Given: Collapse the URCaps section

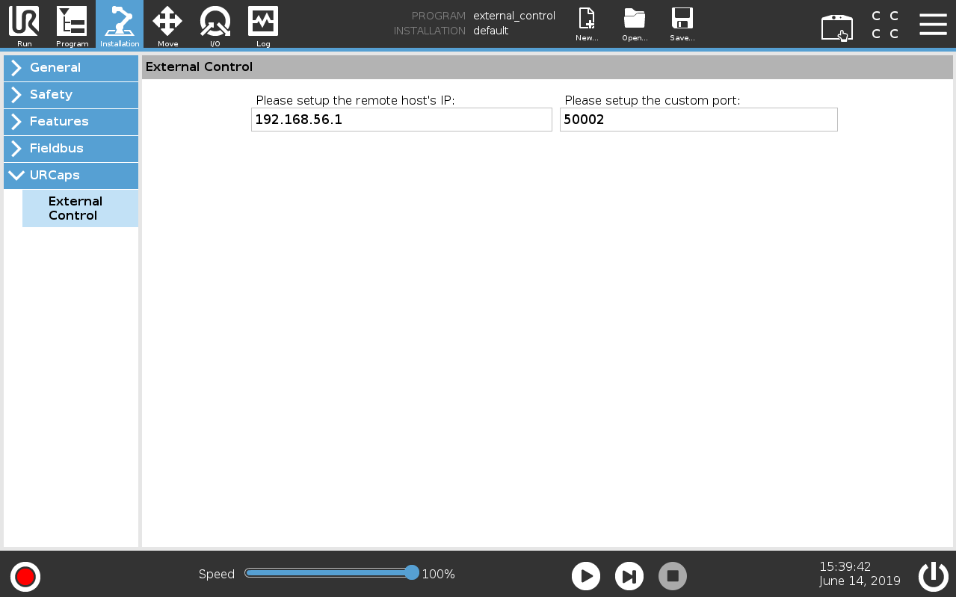Looking at the screenshot, I should [71, 176].
